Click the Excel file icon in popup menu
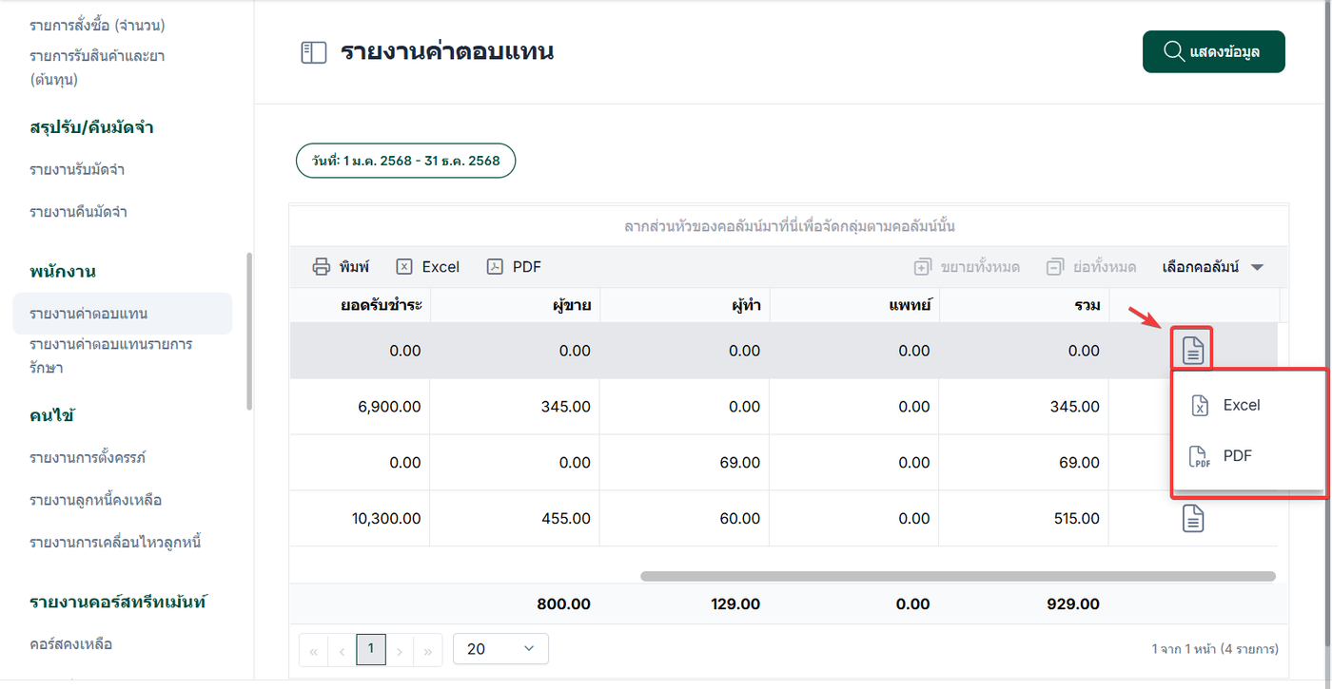The width and height of the screenshot is (1332, 689). tap(1201, 406)
